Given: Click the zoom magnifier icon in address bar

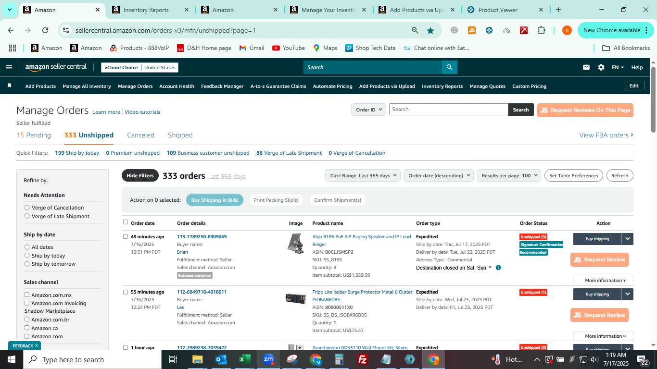Looking at the screenshot, I should coord(415,30).
